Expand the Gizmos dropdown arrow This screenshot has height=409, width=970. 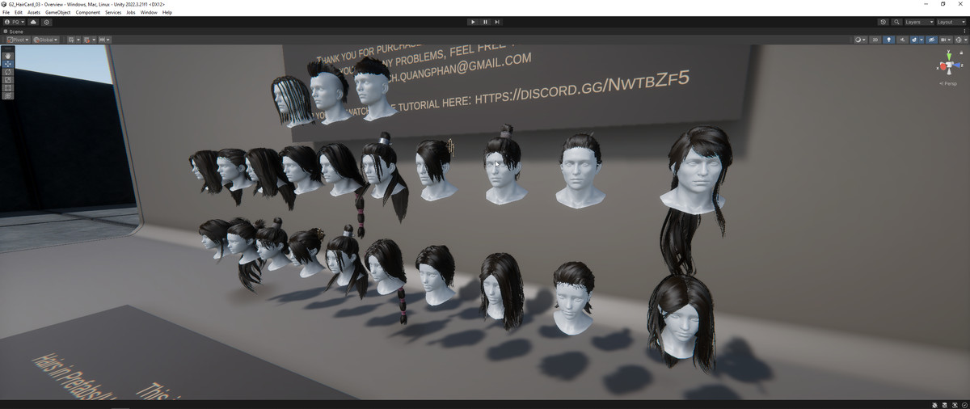point(965,40)
